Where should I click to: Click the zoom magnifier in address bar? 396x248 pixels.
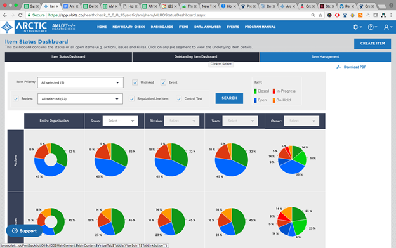[313, 15]
